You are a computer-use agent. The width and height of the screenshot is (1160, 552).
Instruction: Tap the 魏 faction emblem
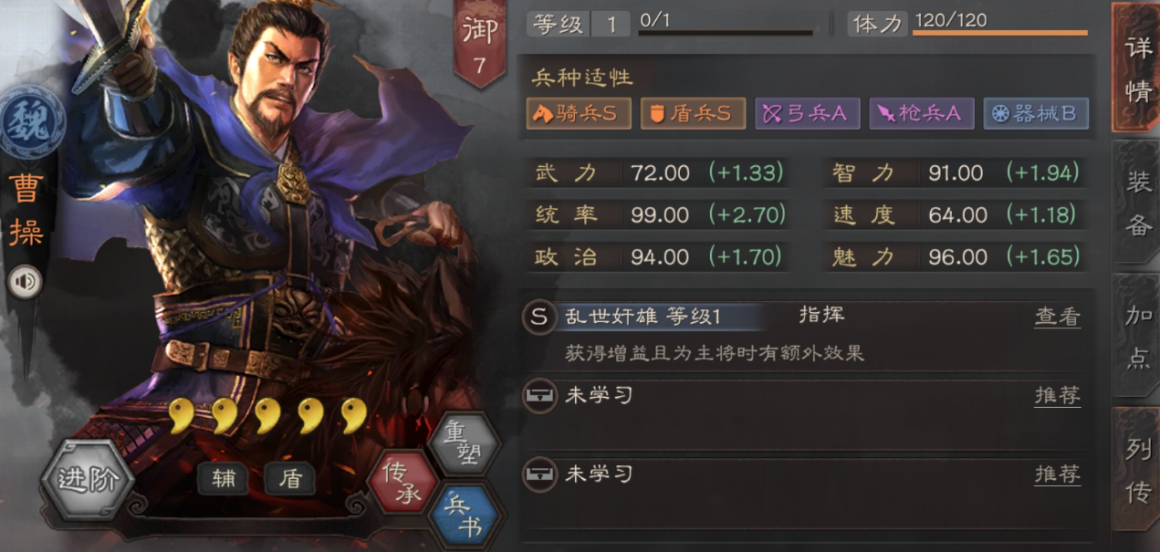(32, 122)
